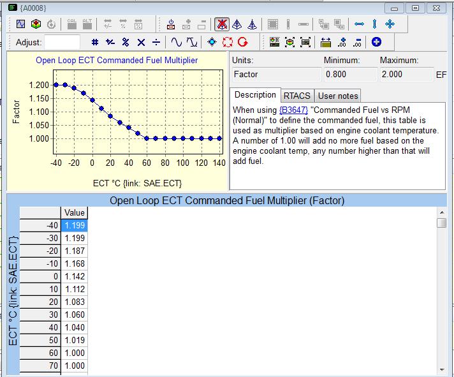Click the blue crosshair target icon
The width and height of the screenshot is (454, 377).
(212, 42)
